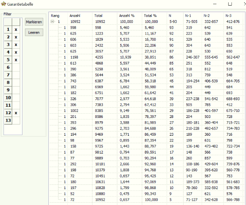Click the N-2 cell 585-838
The image size is (246, 205).
point(211,182)
